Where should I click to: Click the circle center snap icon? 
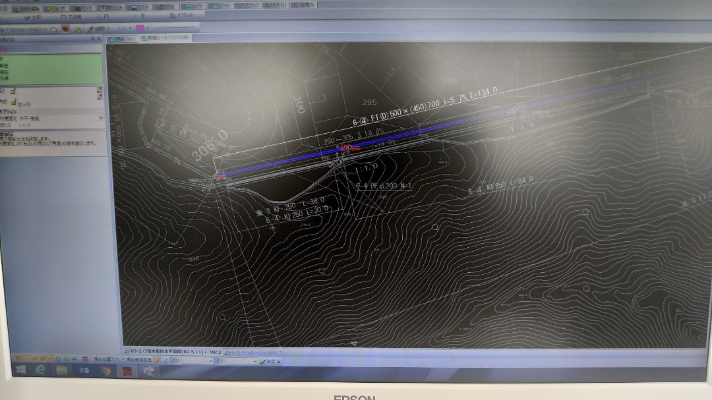click(67, 358)
